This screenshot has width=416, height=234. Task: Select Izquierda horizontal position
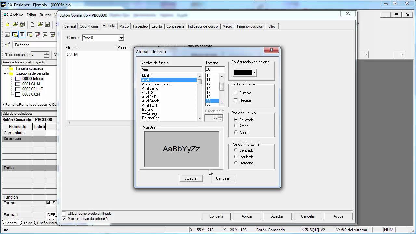236,157
